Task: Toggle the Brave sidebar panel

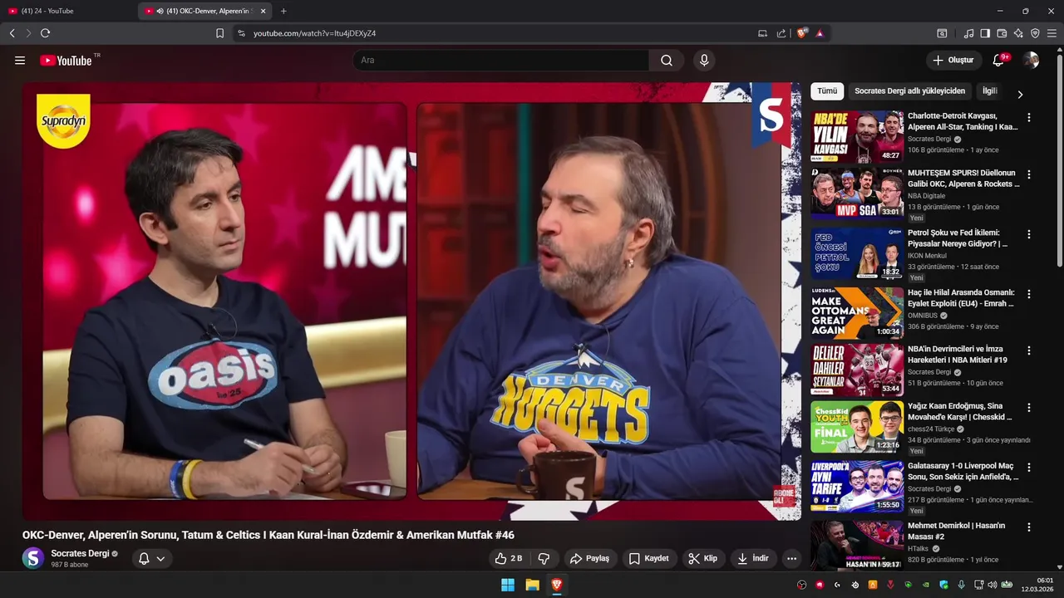Action: tap(985, 33)
